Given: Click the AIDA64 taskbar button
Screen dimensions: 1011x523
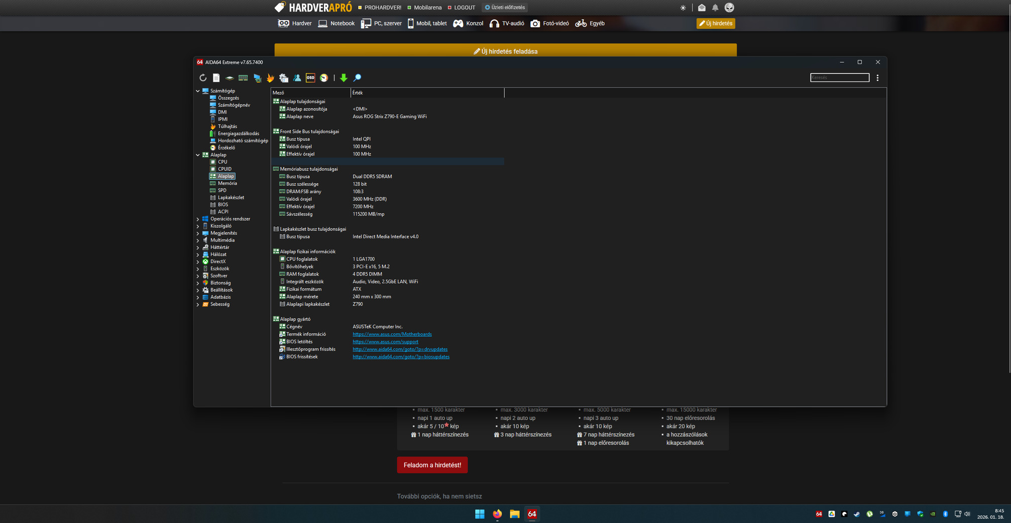Looking at the screenshot, I should (x=532, y=513).
